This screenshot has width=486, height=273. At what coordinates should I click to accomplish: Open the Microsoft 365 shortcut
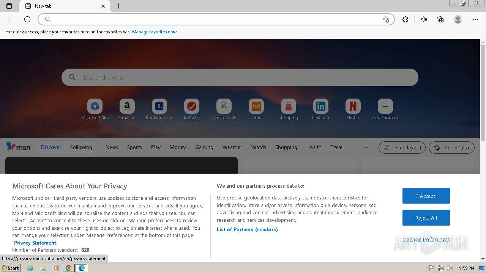(95, 109)
